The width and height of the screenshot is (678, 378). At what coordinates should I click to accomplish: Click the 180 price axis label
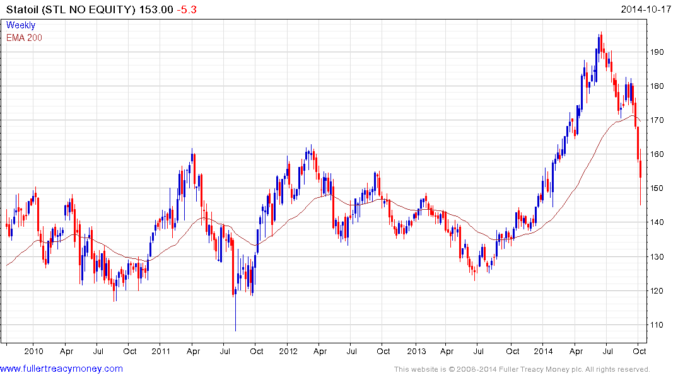pyautogui.click(x=657, y=86)
